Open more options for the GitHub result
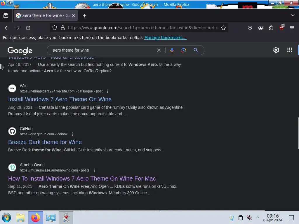299x224 pixels. (72, 134)
